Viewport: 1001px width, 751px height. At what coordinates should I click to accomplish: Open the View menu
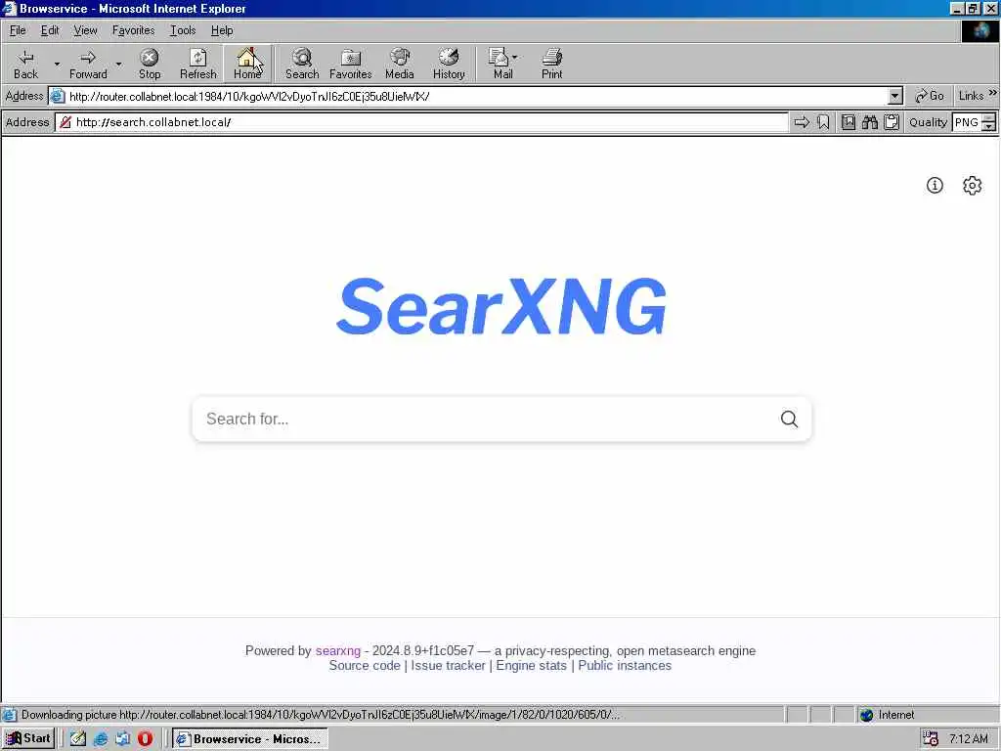point(86,30)
